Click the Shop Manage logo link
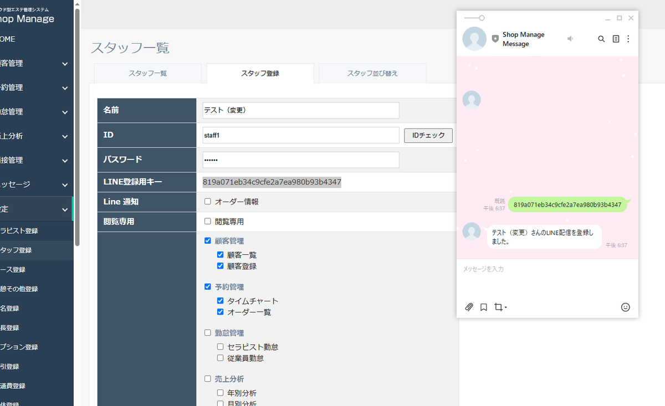The image size is (665, 406). tap(27, 16)
